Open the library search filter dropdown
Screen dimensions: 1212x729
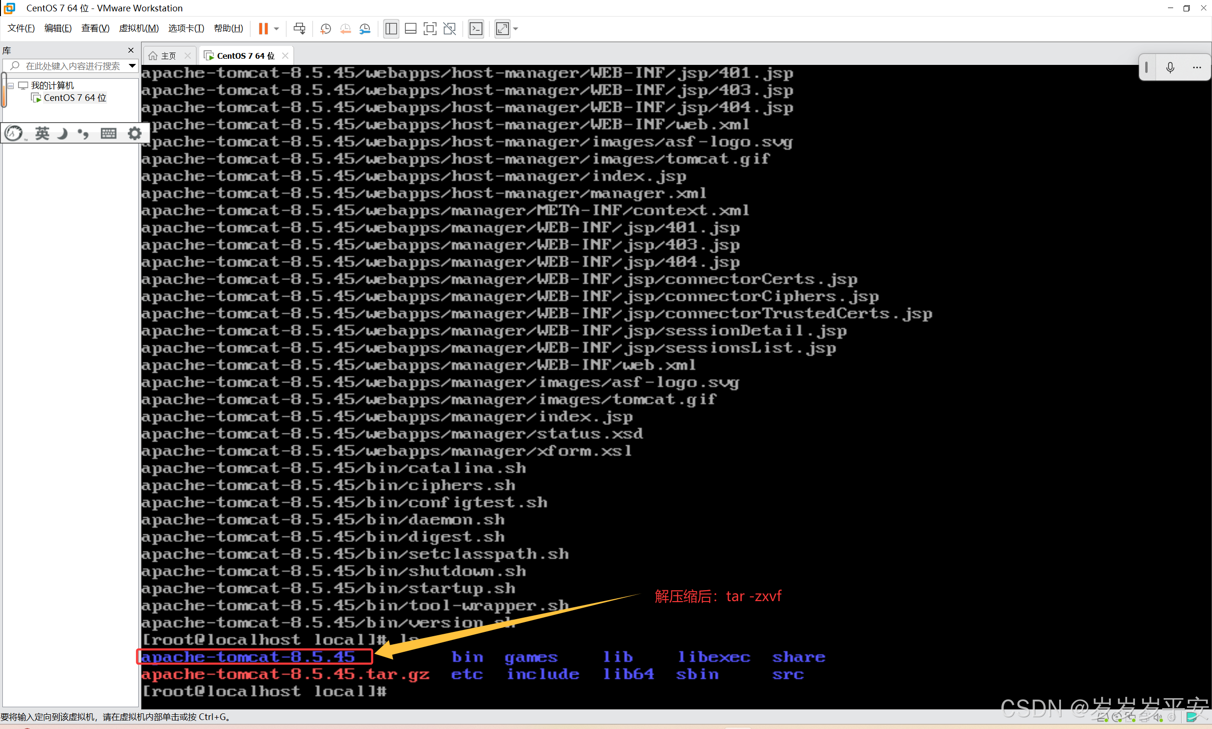[x=132, y=66]
